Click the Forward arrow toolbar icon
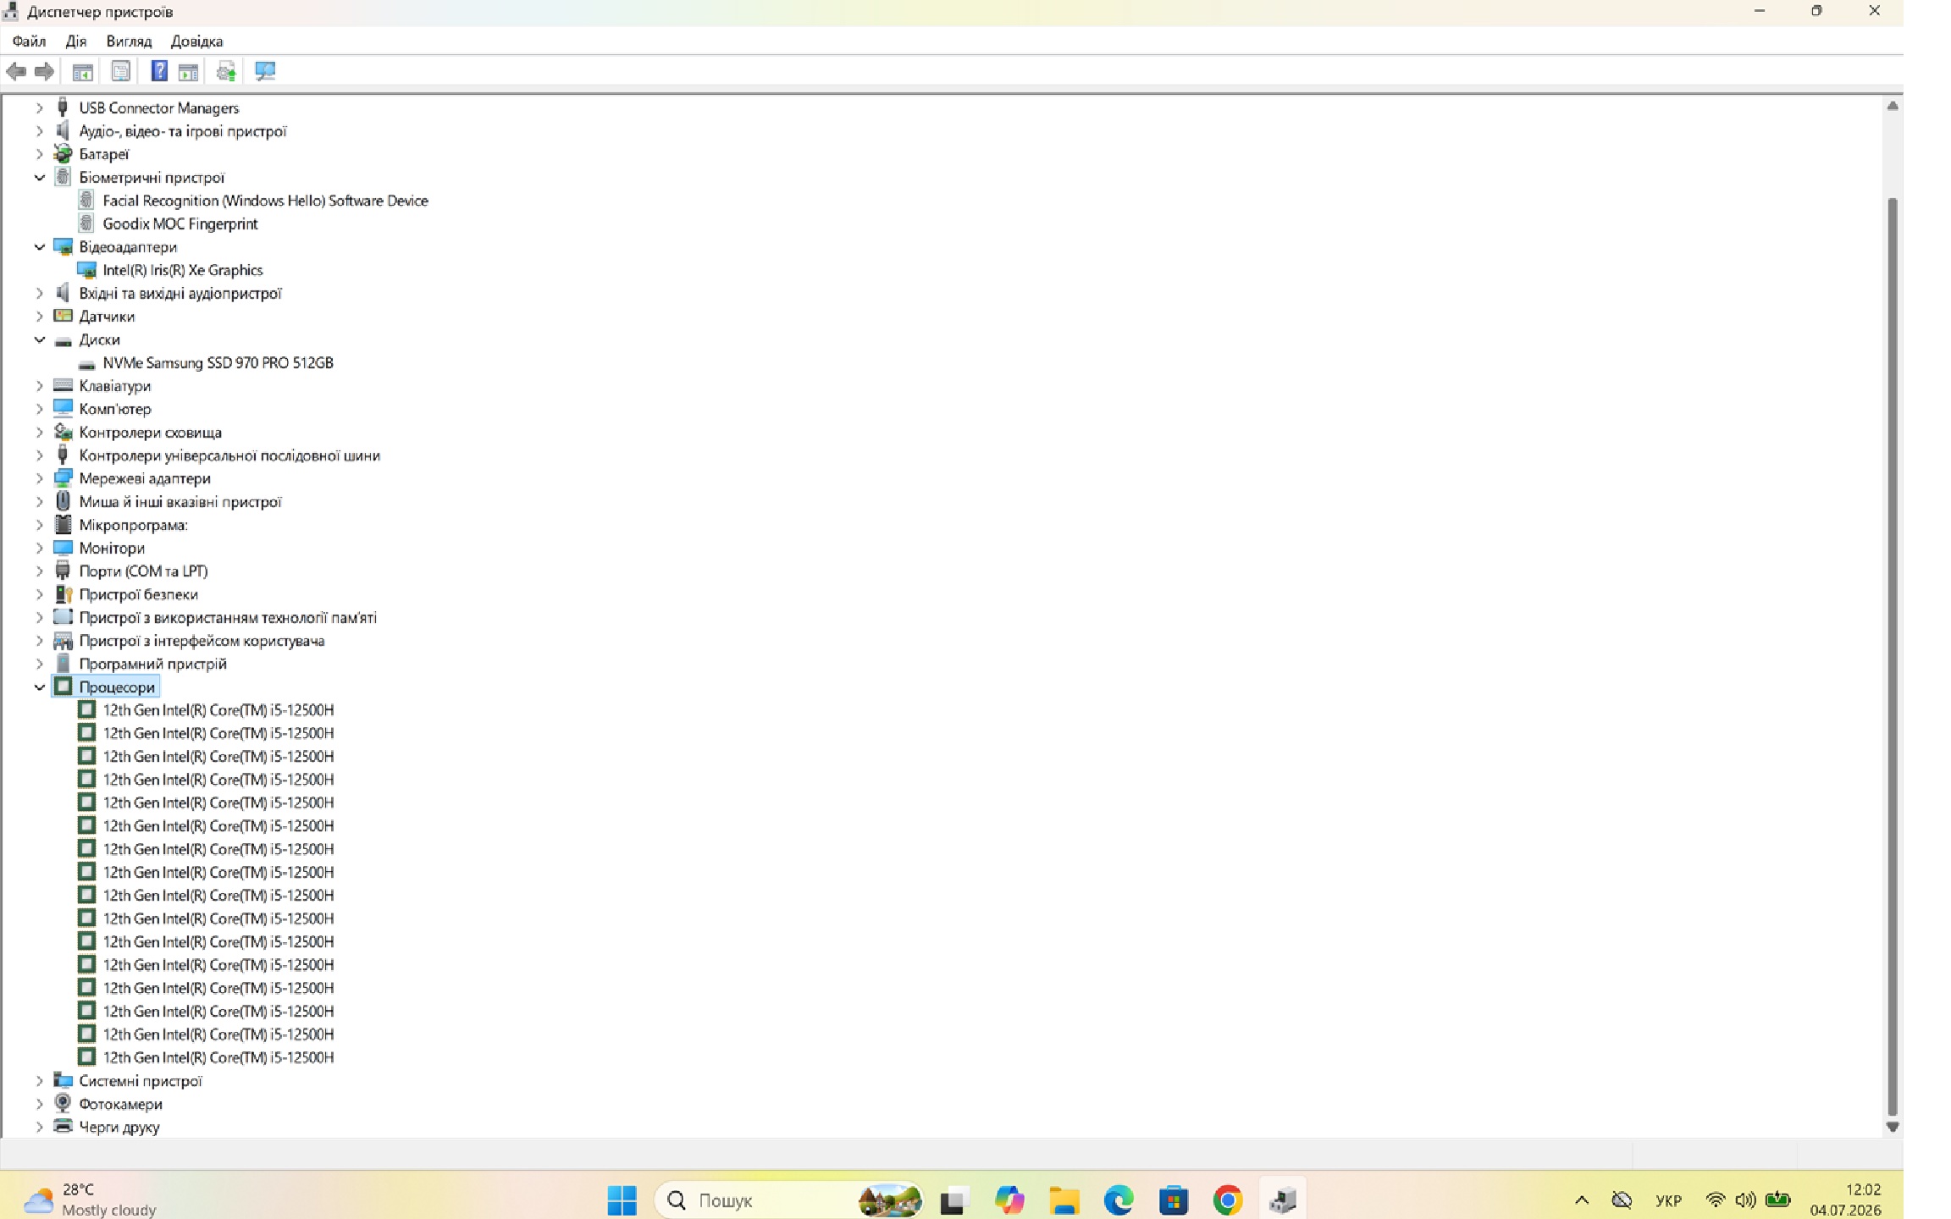Screen dimensions: 1951x1219 (44, 72)
